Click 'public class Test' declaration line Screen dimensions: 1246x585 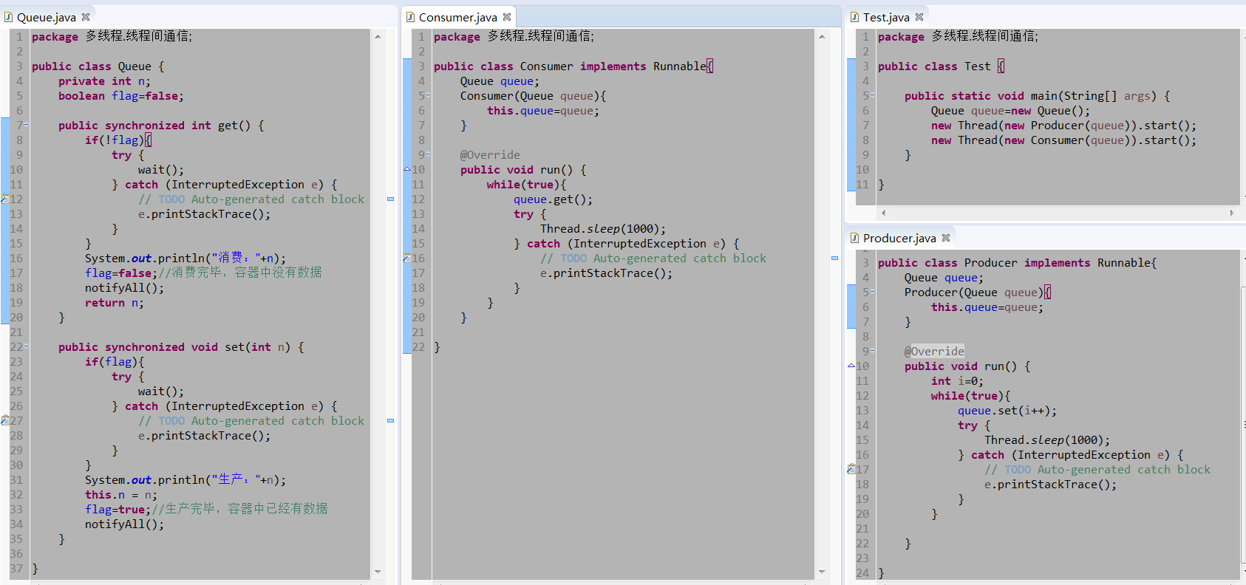(x=941, y=66)
